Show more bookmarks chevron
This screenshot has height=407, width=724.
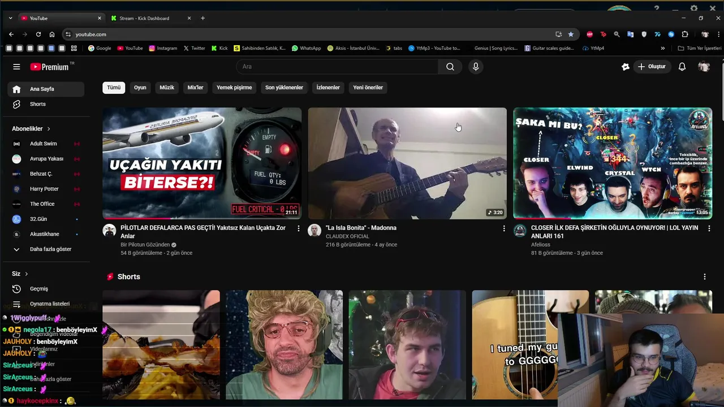click(x=662, y=48)
